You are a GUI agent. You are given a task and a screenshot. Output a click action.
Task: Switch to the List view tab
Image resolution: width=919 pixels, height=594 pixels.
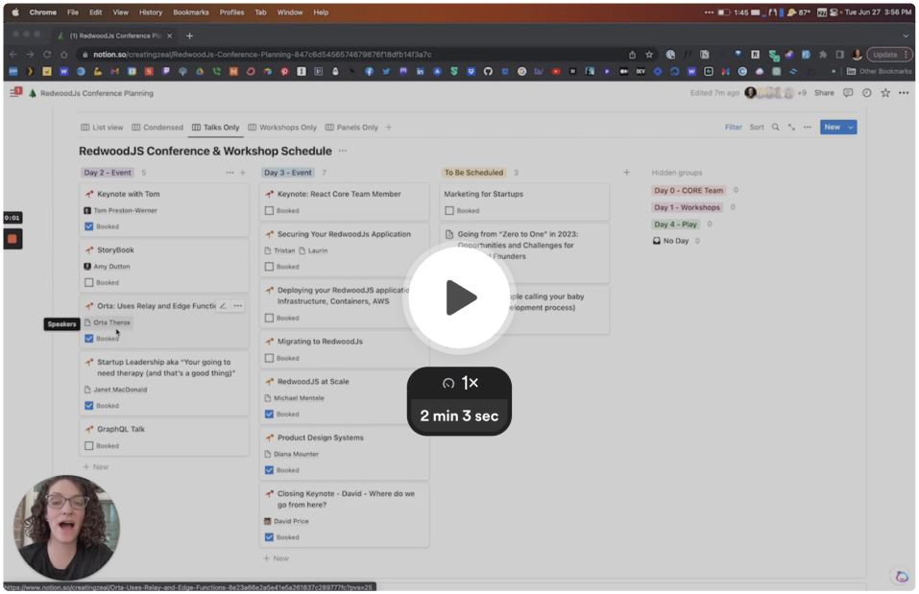pyautogui.click(x=102, y=127)
